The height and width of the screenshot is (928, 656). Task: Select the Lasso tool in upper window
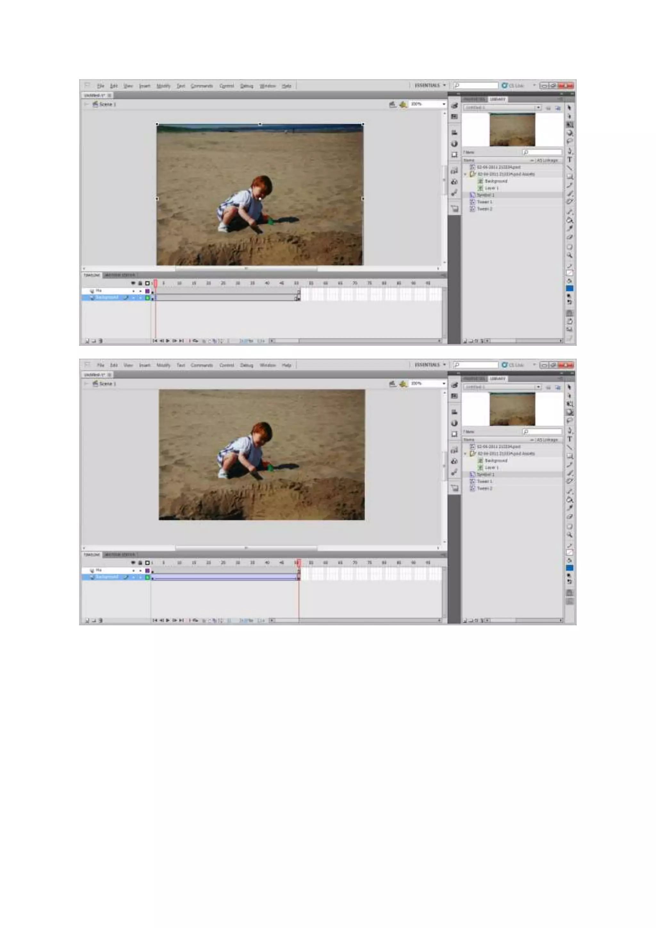coord(570,141)
